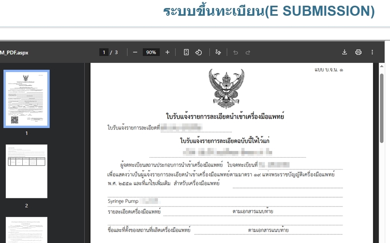Image resolution: width=390 pixels, height=243 pixels.
Task: Print the PDF document
Action: point(358,52)
